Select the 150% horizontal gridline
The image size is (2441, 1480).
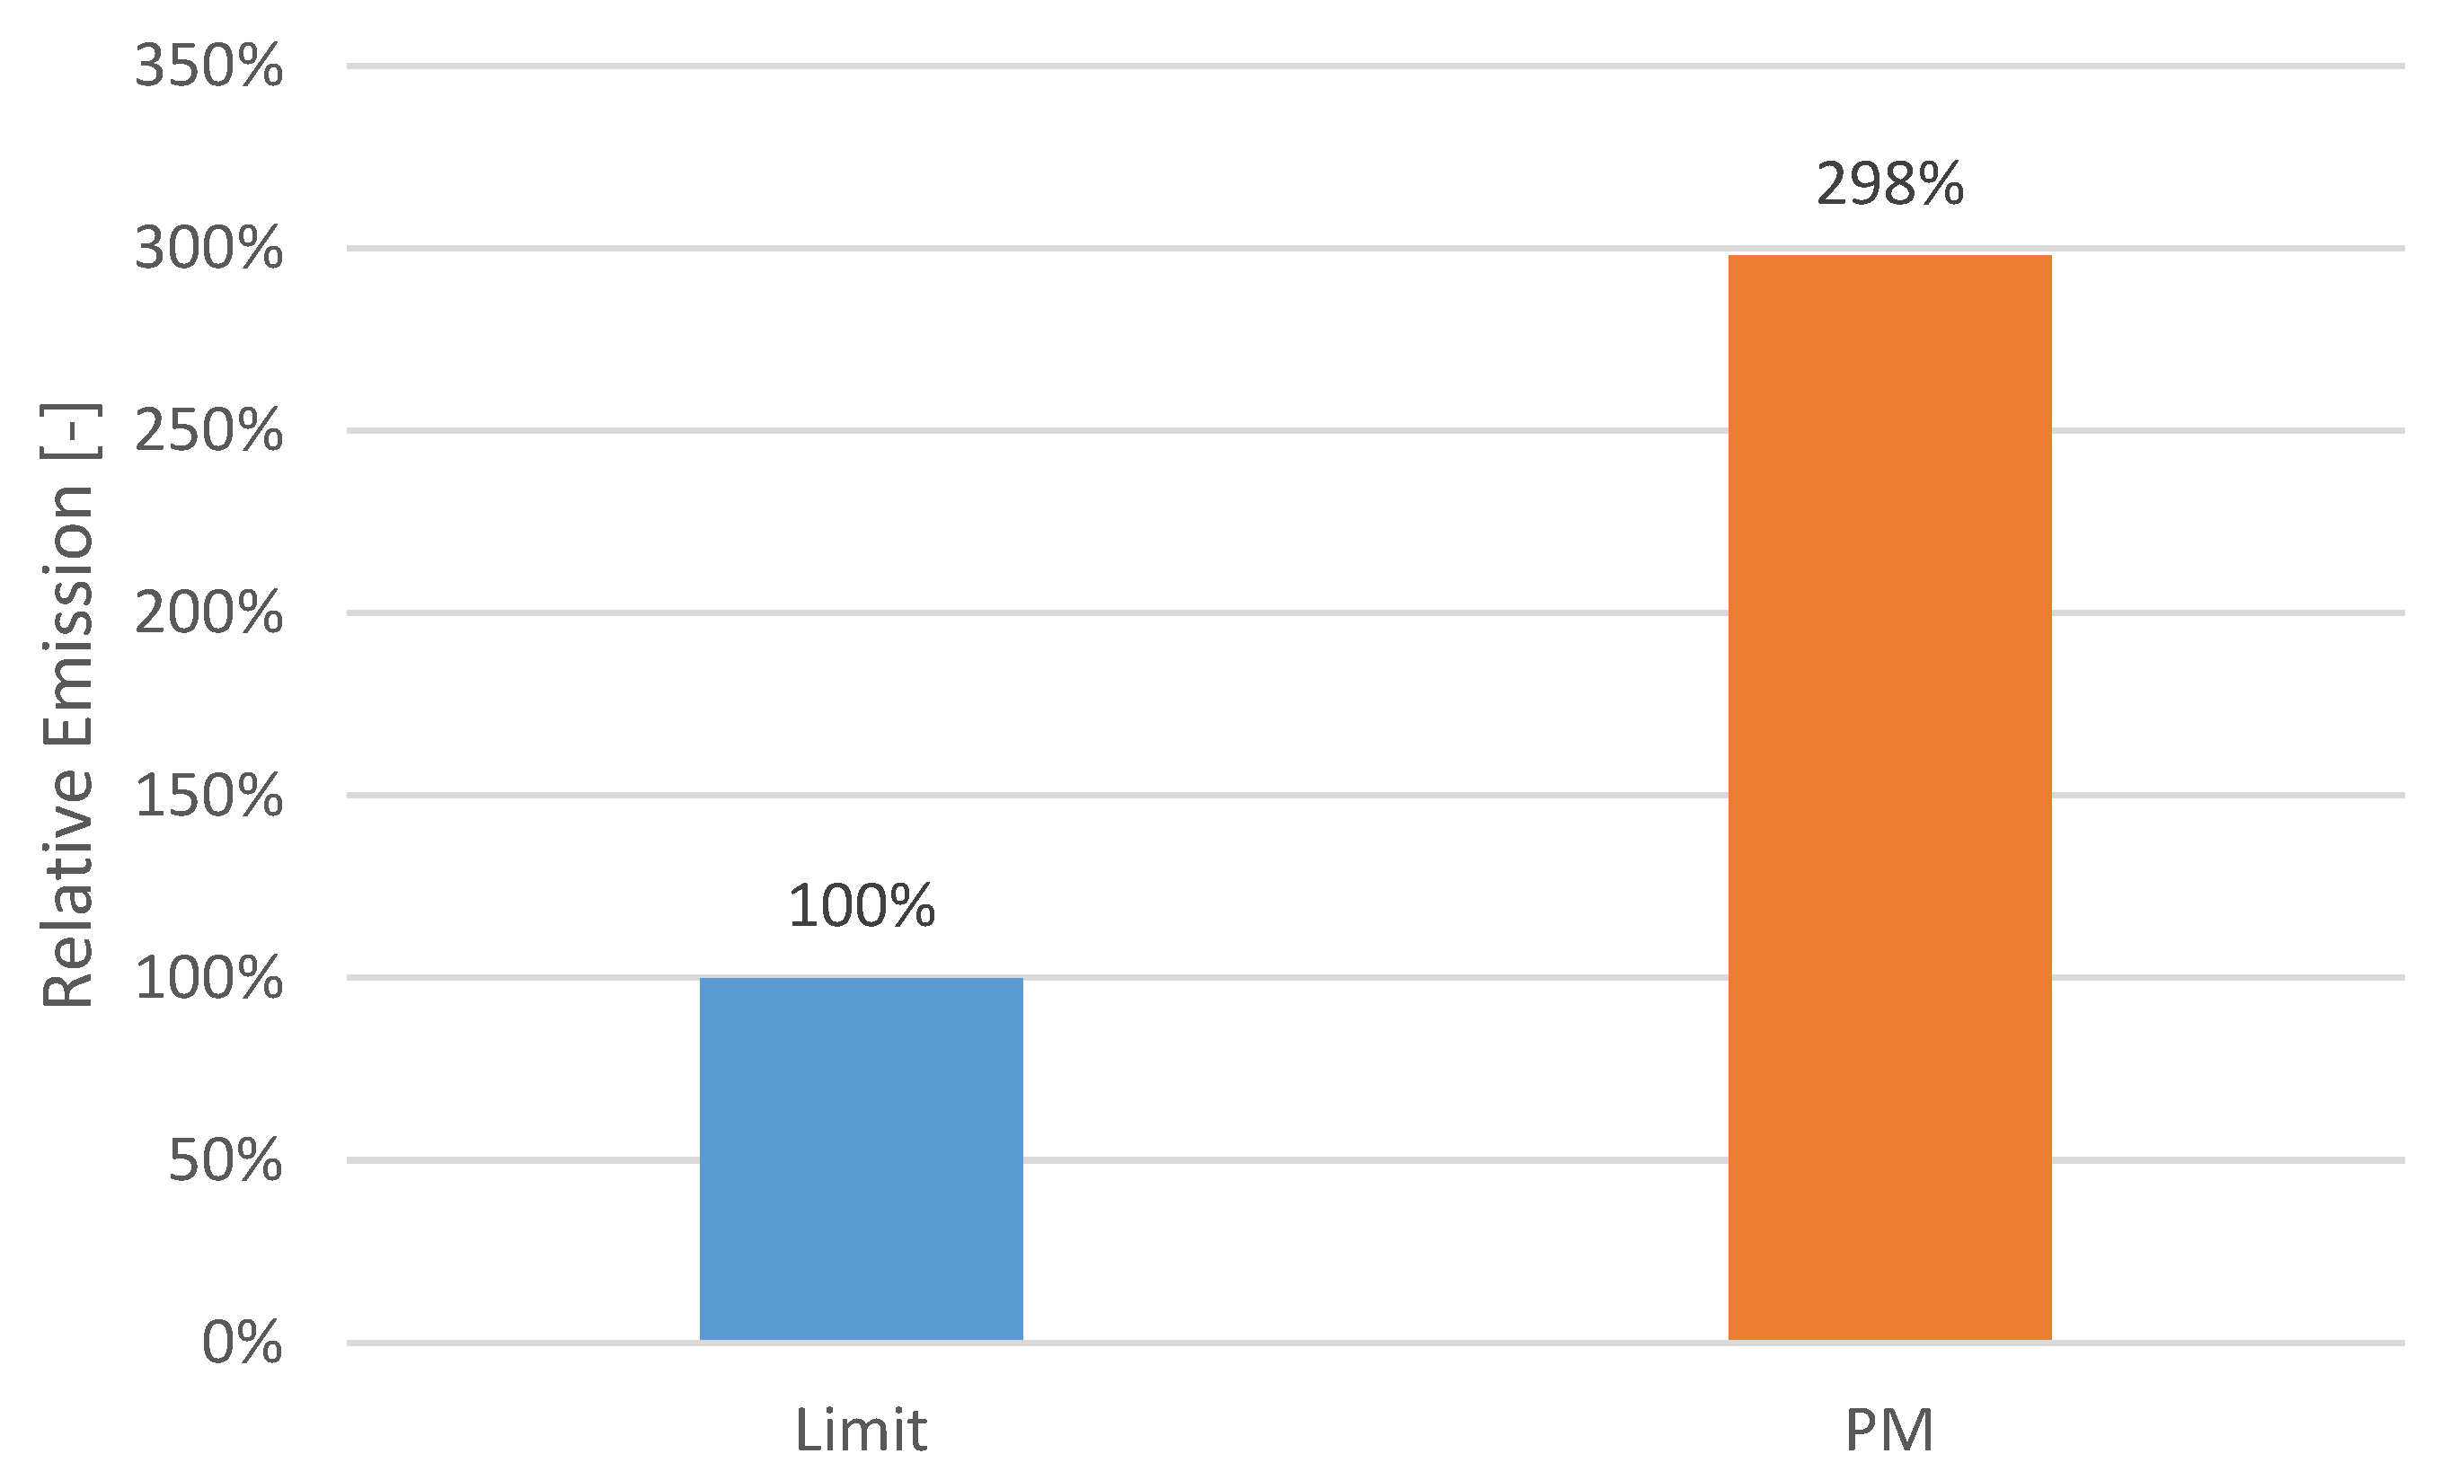[1287, 795]
